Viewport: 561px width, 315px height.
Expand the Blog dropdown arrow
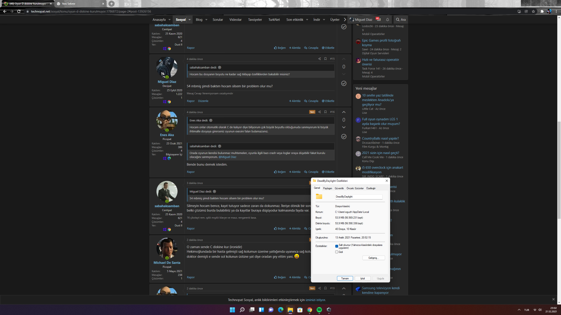tap(206, 20)
